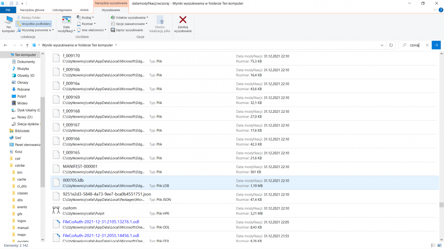
Task: Clear the search box with X
Action: (x=427, y=45)
